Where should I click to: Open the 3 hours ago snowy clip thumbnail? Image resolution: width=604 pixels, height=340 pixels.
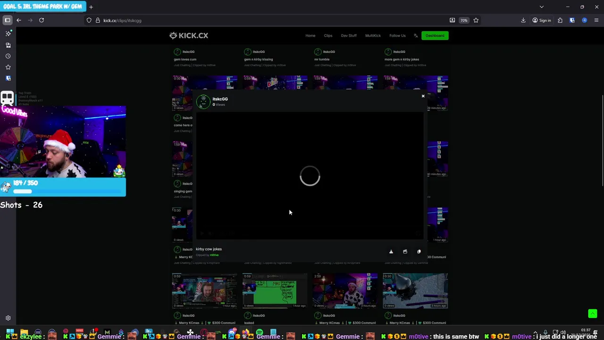[x=415, y=291]
